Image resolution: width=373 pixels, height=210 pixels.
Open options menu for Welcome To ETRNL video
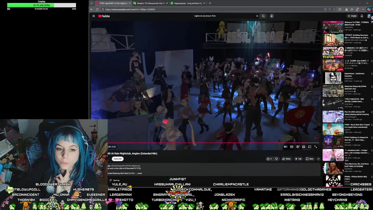pos(372,22)
